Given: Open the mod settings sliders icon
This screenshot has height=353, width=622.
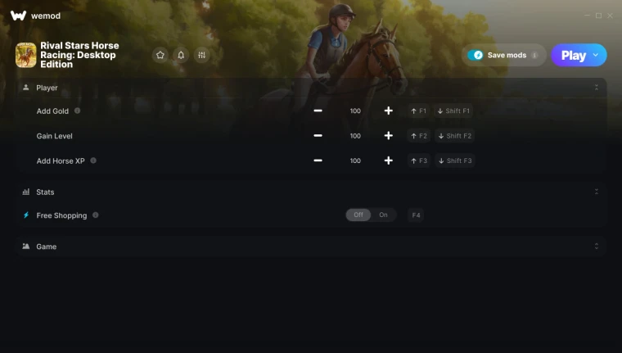Looking at the screenshot, I should point(202,55).
